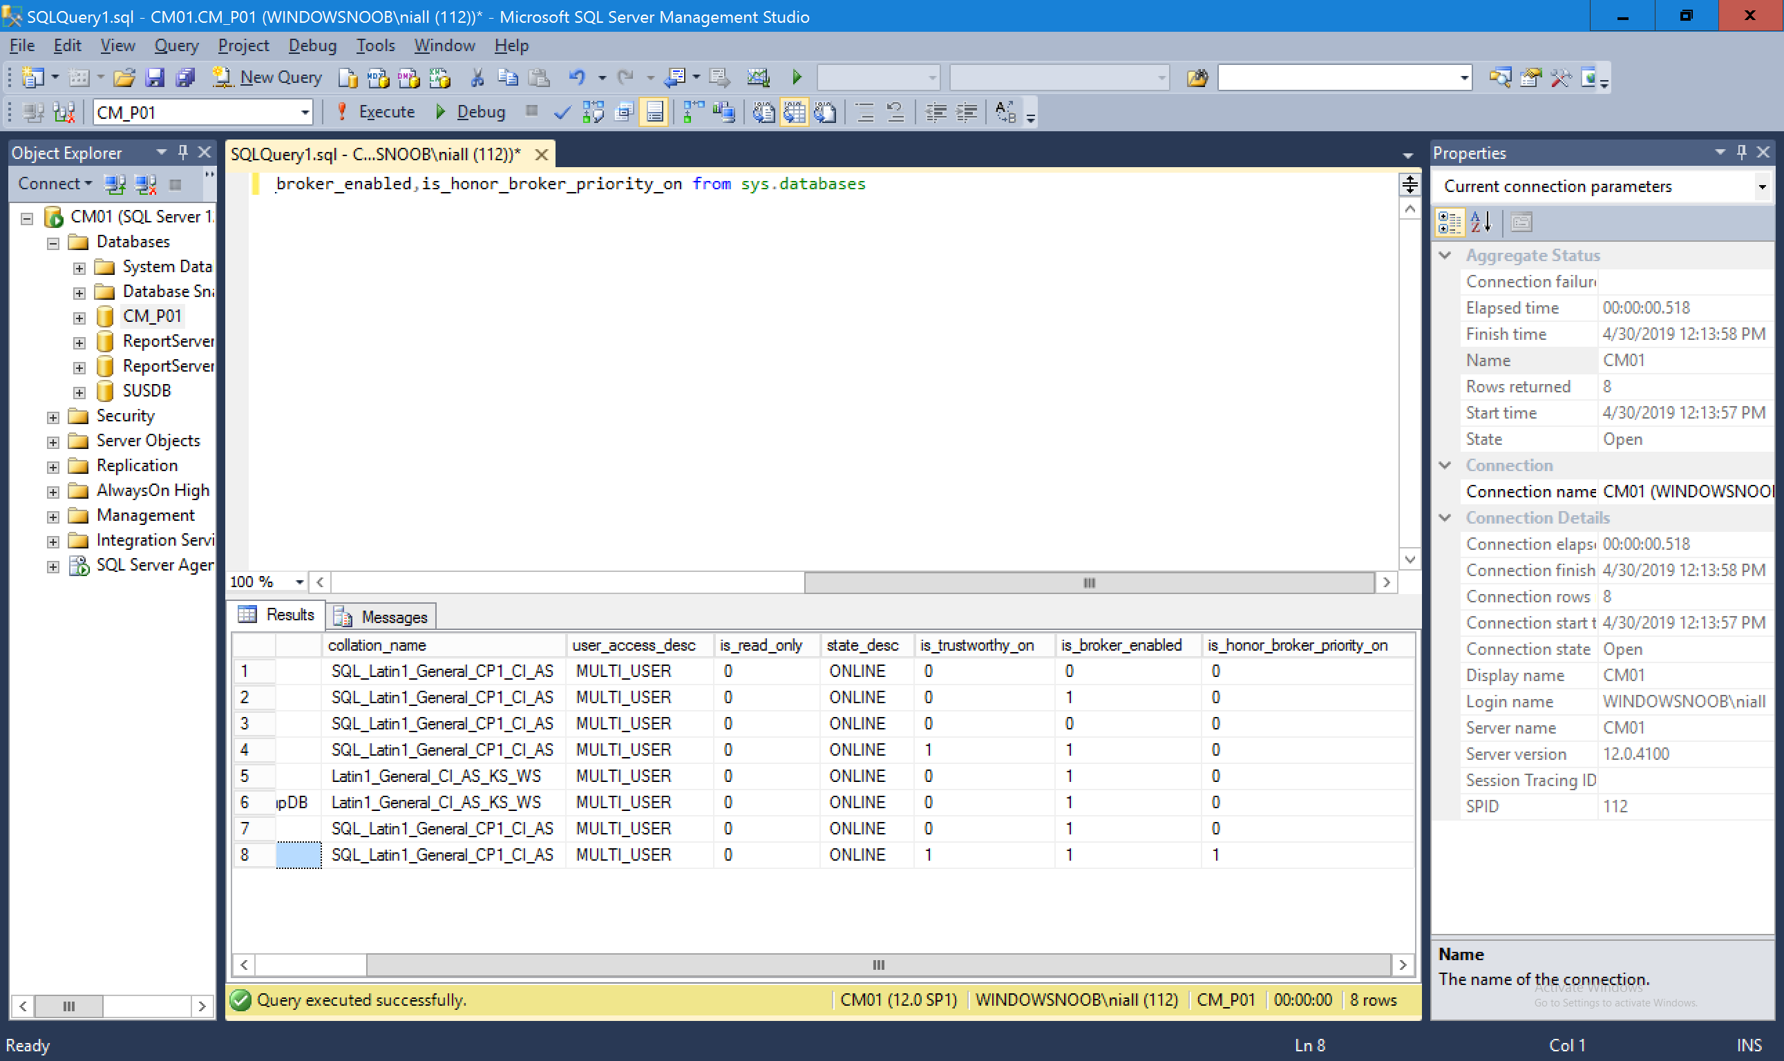1784x1061 pixels.
Task: Expand the Replication folder
Action: tap(53, 467)
